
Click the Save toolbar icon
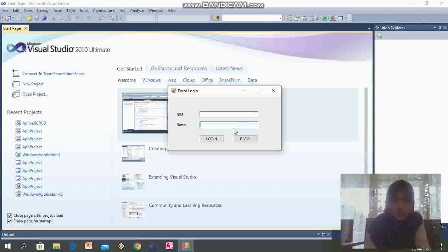coord(37,18)
